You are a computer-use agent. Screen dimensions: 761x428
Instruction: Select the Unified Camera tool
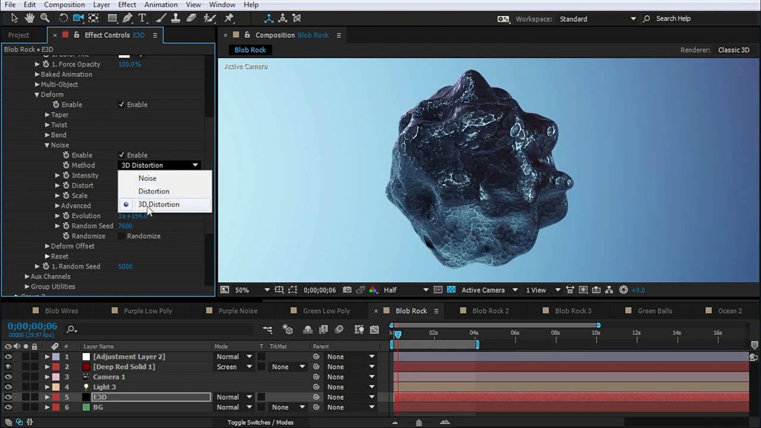78,18
